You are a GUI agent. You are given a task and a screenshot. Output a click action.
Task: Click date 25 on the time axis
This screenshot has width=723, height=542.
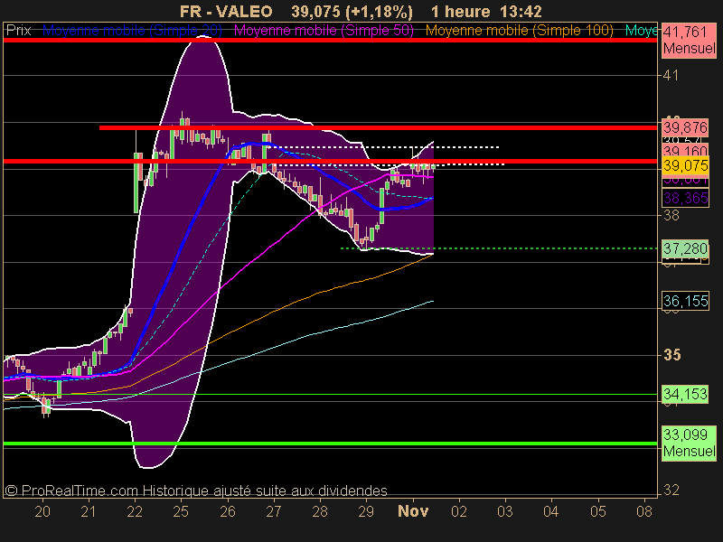pyautogui.click(x=181, y=511)
